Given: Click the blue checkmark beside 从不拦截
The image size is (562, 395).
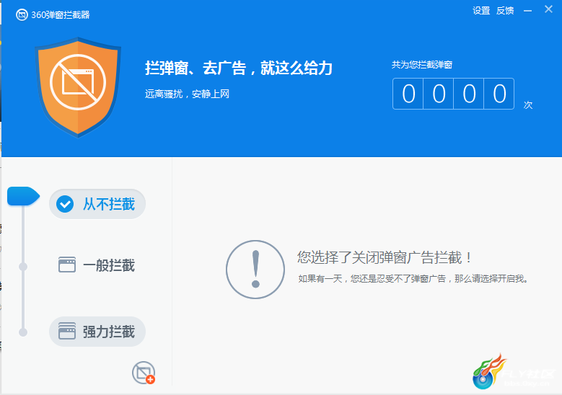Looking at the screenshot, I should click(x=65, y=204).
